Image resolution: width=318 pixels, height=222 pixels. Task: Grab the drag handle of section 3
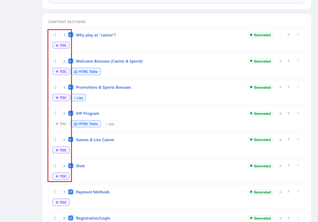point(55,87)
